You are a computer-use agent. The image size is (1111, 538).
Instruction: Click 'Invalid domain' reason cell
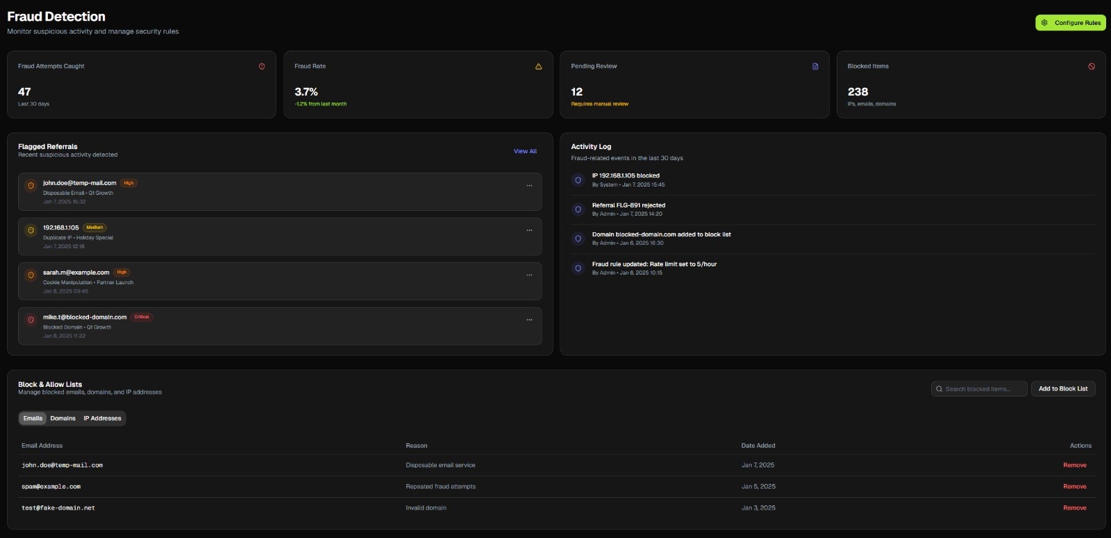point(426,508)
